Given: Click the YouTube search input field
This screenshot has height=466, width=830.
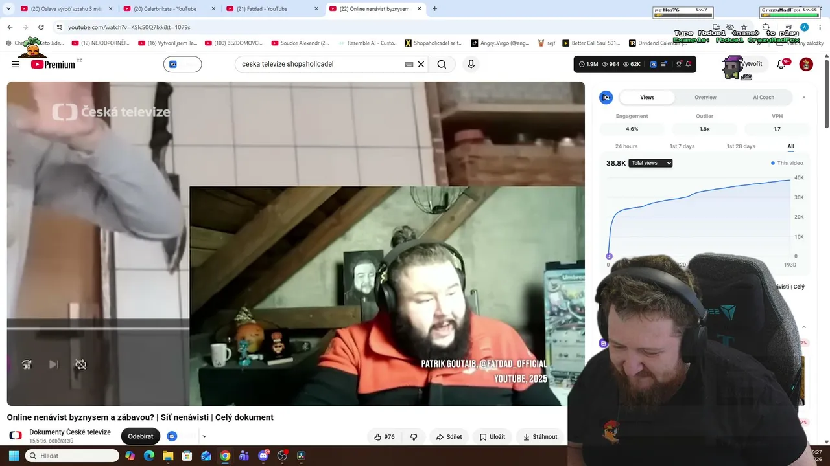Looking at the screenshot, I should 321,64.
